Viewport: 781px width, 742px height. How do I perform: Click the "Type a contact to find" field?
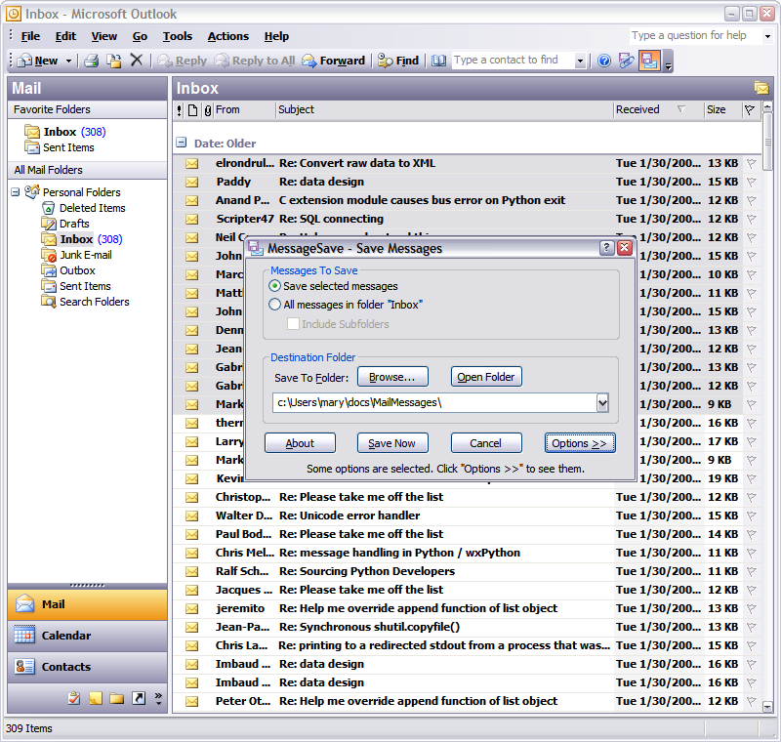click(x=511, y=61)
